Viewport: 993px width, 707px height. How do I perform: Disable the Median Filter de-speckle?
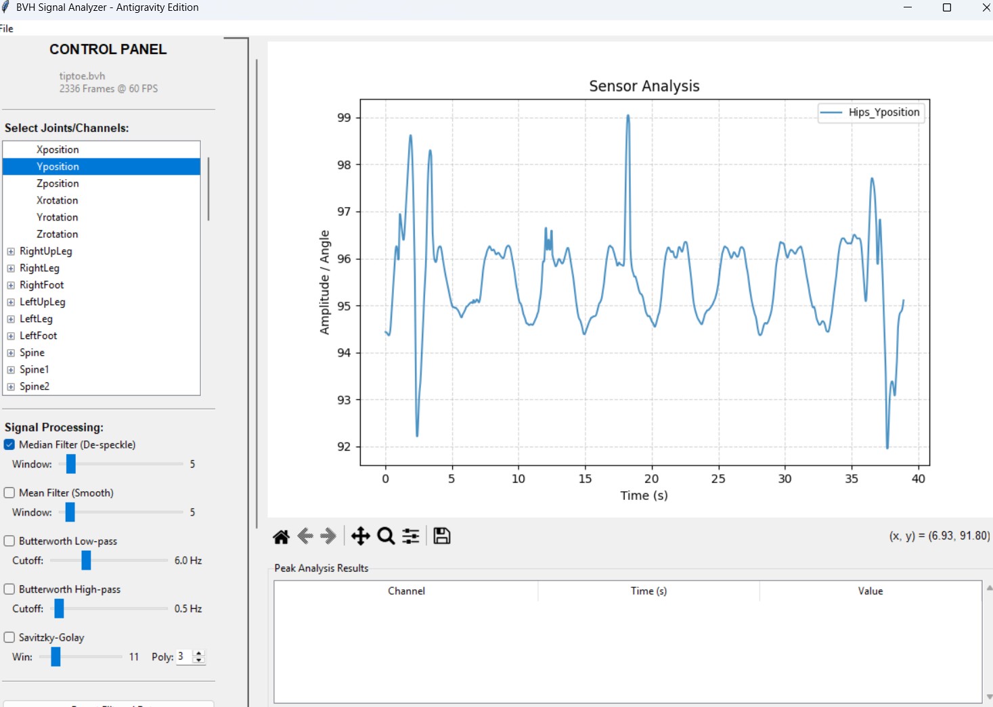(x=9, y=444)
